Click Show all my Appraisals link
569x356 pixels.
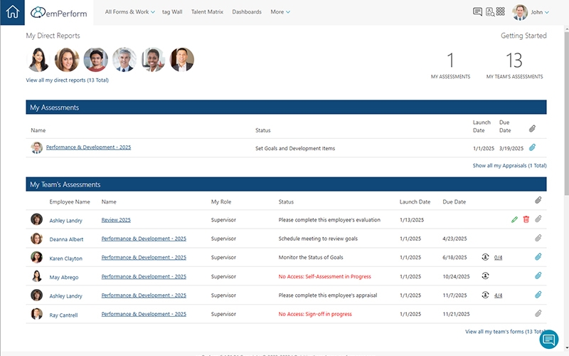[509, 166]
